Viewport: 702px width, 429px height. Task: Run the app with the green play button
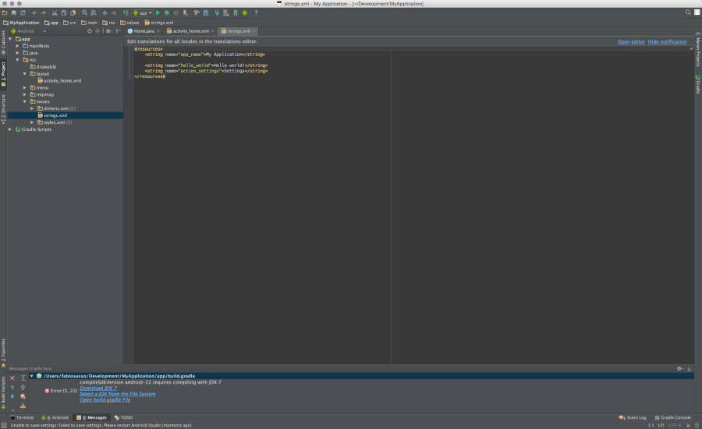pos(158,13)
